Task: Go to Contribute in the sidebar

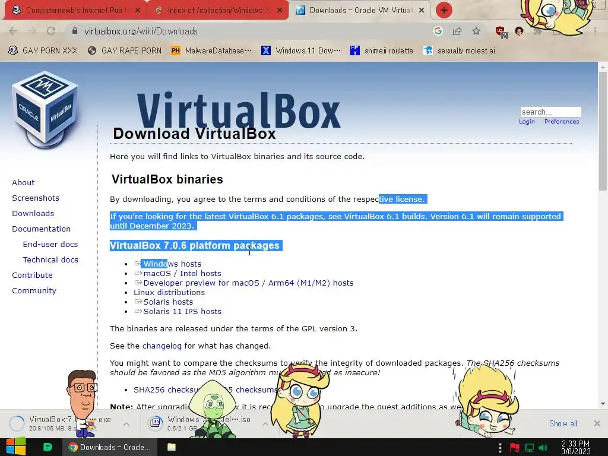Action: click(32, 275)
